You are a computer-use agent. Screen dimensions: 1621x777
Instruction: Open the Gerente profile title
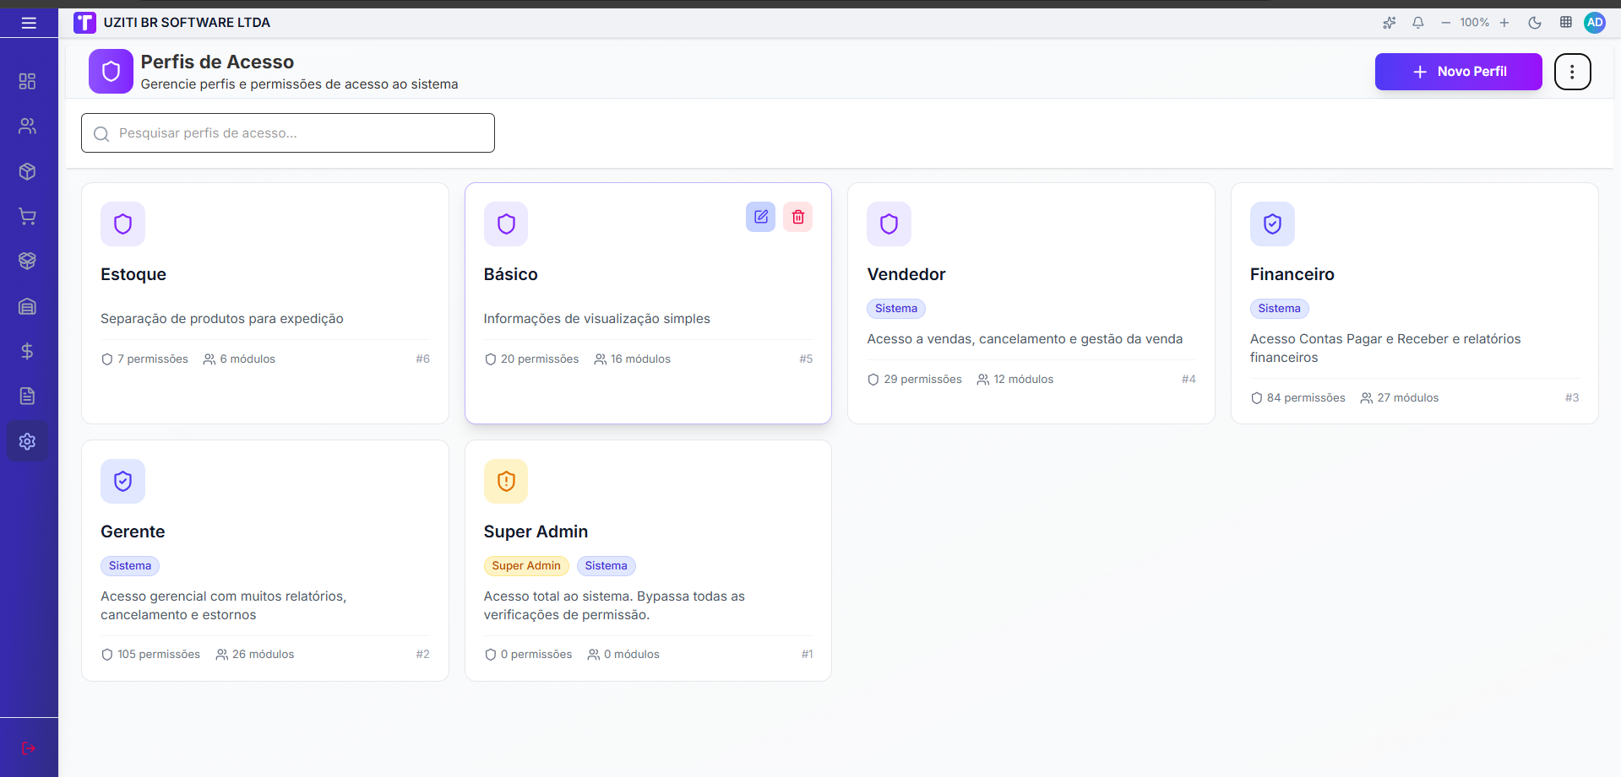[x=133, y=531]
